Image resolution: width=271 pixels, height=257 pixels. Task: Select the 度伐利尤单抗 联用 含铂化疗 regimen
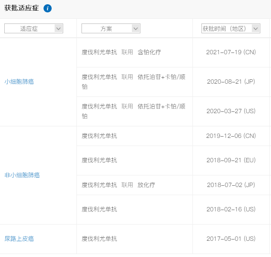121,52
